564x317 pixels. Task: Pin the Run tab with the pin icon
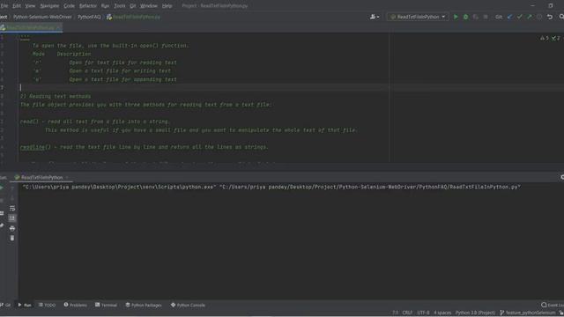tap(2, 225)
